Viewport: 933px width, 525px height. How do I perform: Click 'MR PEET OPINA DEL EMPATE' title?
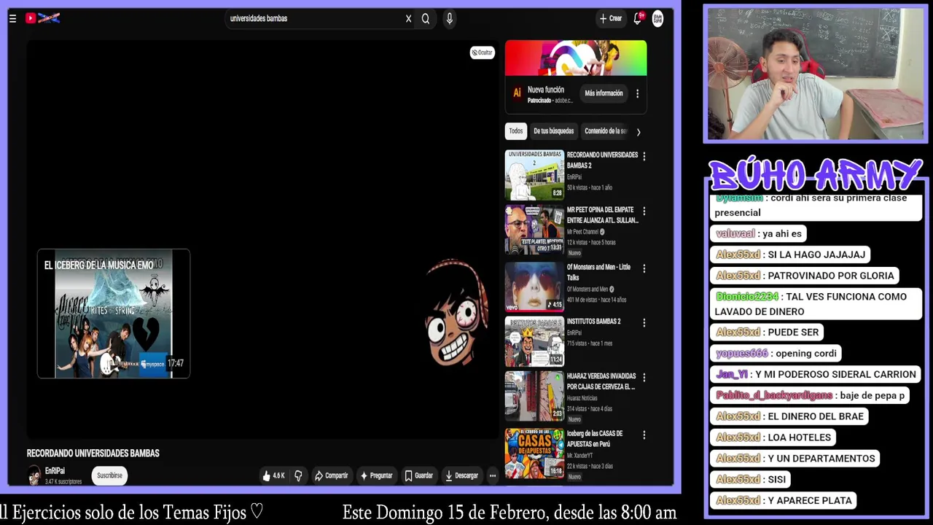click(x=602, y=214)
